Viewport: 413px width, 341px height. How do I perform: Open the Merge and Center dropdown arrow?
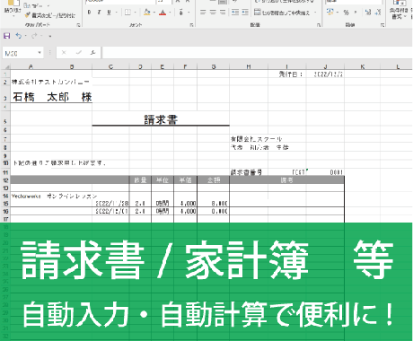(315, 13)
